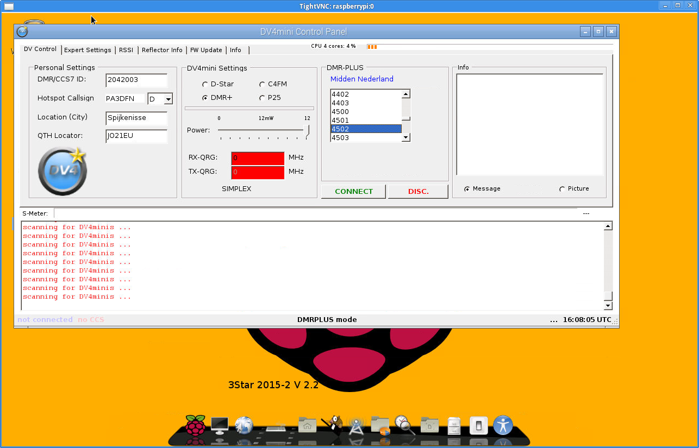Image resolution: width=699 pixels, height=448 pixels.
Task: Open the web browser globe icon in dock
Action: coord(244,425)
